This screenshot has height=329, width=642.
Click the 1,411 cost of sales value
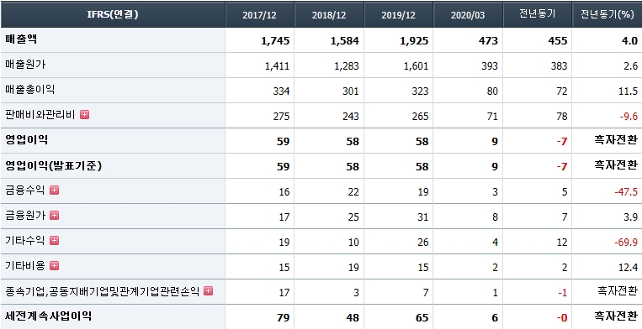[x=277, y=66]
